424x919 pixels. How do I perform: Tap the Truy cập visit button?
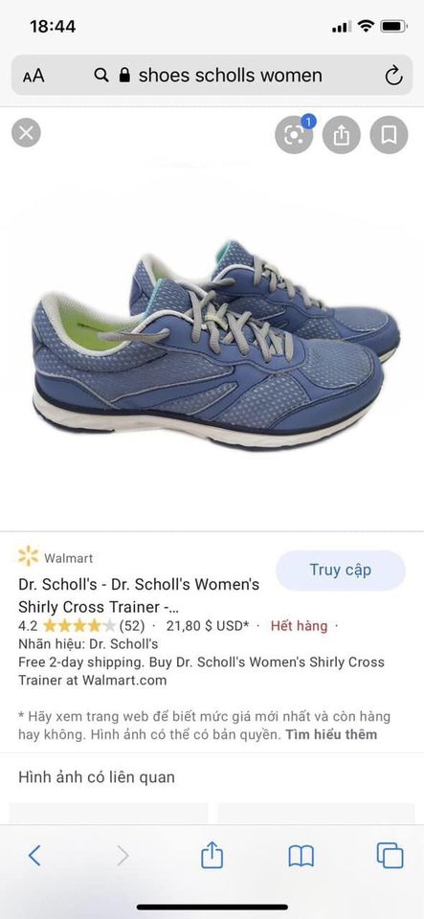pos(341,571)
